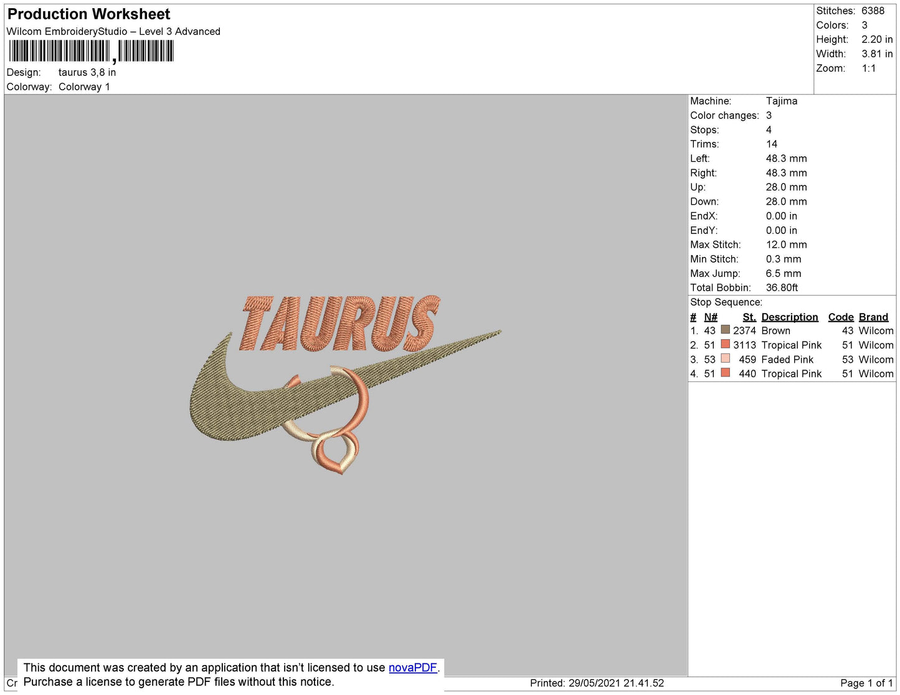This screenshot has height=695, width=900.
Task: Click the Tropical Pink swatch for stitch 440
Action: (725, 373)
